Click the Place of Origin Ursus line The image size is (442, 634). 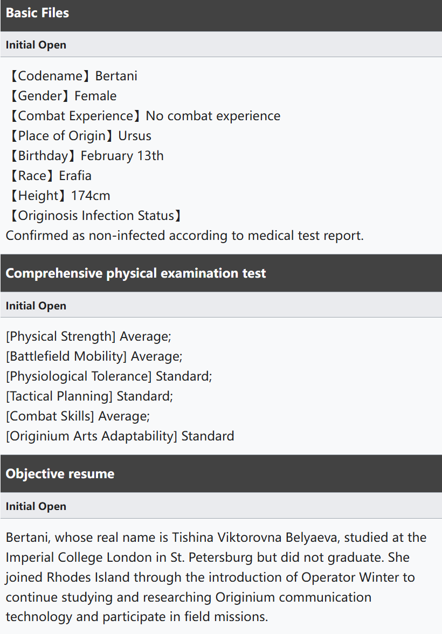(x=79, y=136)
